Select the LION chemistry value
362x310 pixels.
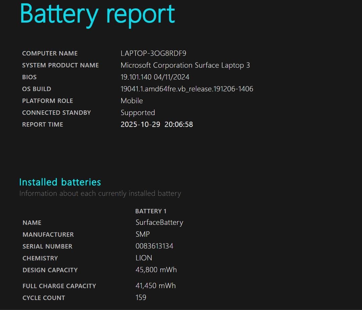[144, 258]
